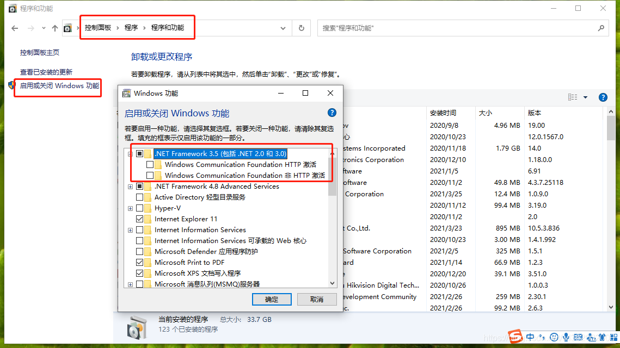Screen dimensions: 620x348
Task: Toggle the 中 Chinese input mode icon
Action: click(530, 337)
